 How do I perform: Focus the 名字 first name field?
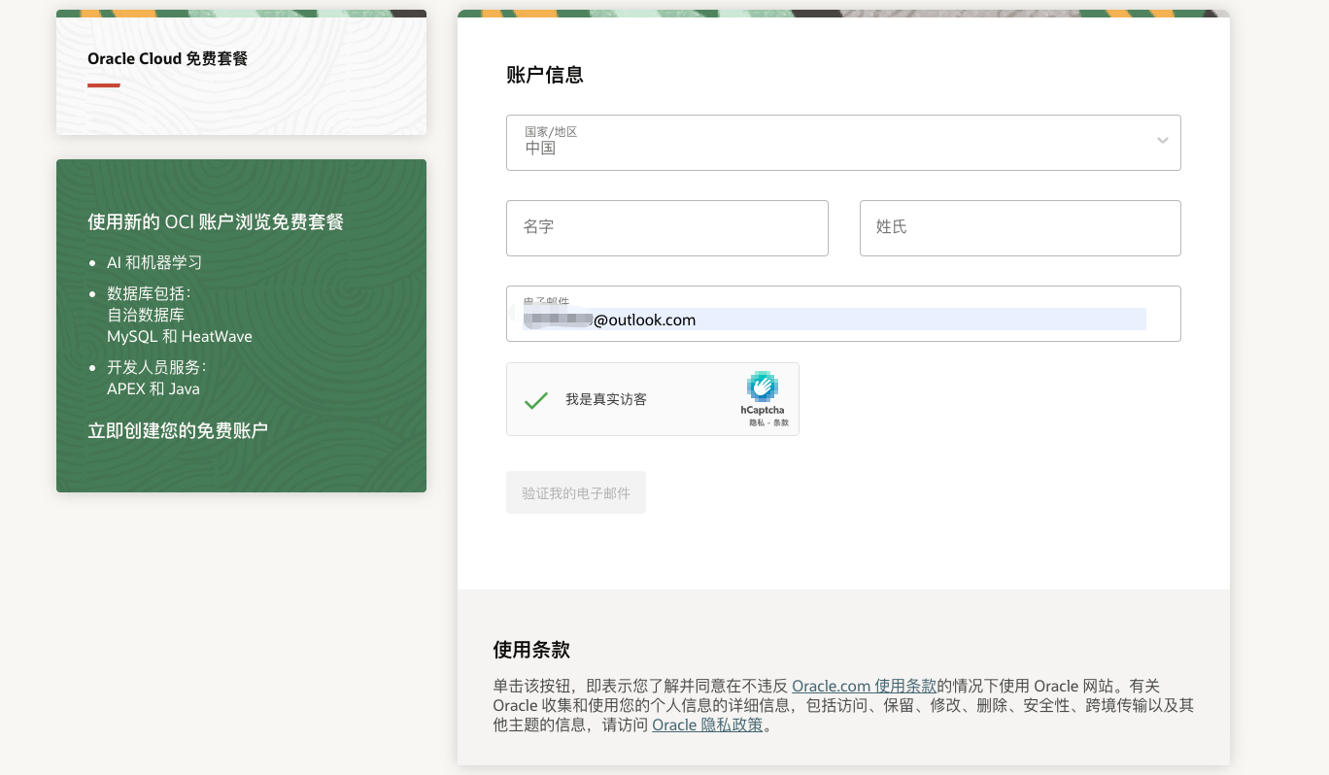(x=666, y=228)
